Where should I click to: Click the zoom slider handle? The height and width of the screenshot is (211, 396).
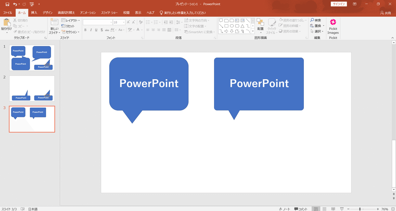coord(360,209)
